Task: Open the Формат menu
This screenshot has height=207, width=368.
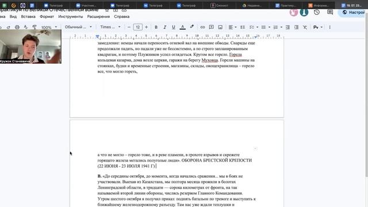Action: coord(47,17)
